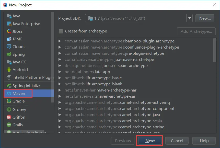Pick Android project type label

(x=20, y=70)
